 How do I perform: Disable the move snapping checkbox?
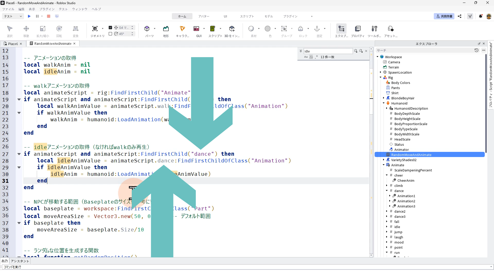click(110, 28)
